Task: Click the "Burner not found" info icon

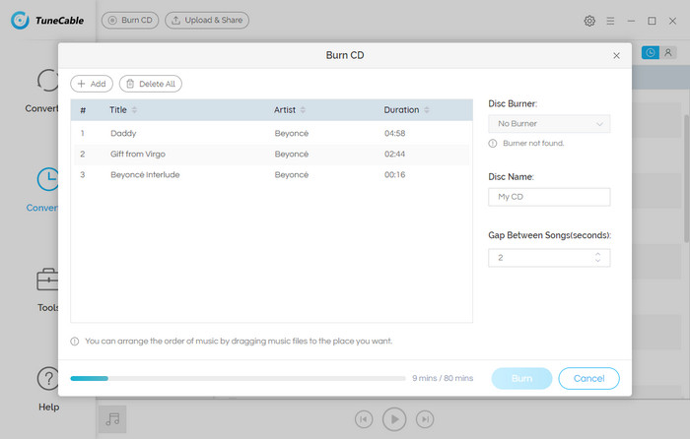Action: (493, 144)
